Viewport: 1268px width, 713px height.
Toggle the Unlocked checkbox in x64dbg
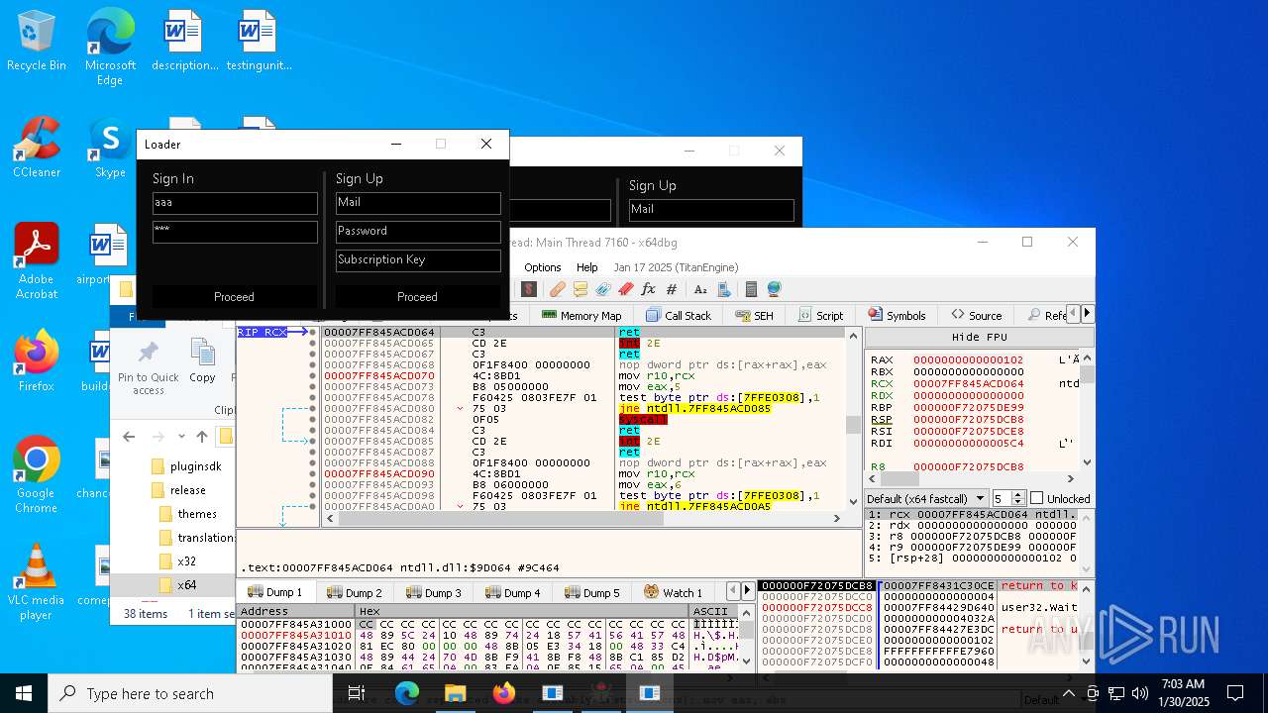[1036, 498]
